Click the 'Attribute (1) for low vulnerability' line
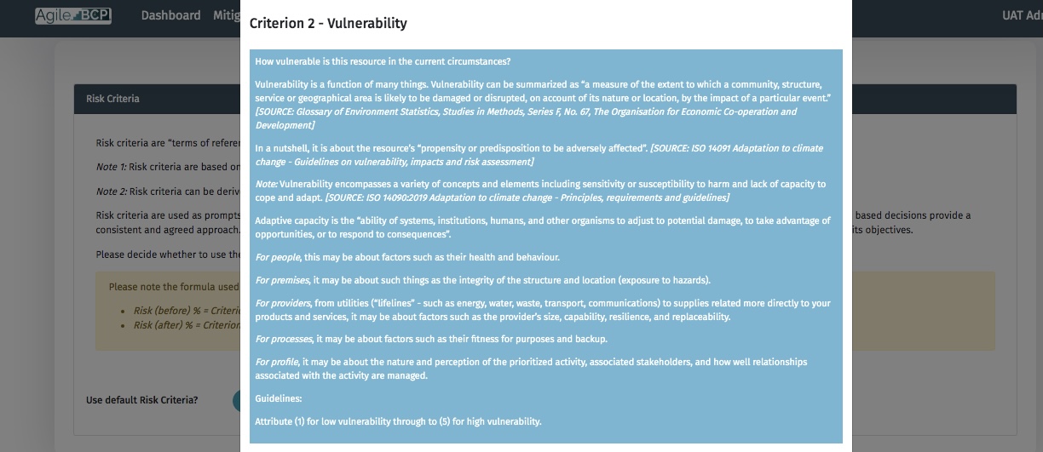Viewport: 1043px width, 452px height. coord(398,421)
